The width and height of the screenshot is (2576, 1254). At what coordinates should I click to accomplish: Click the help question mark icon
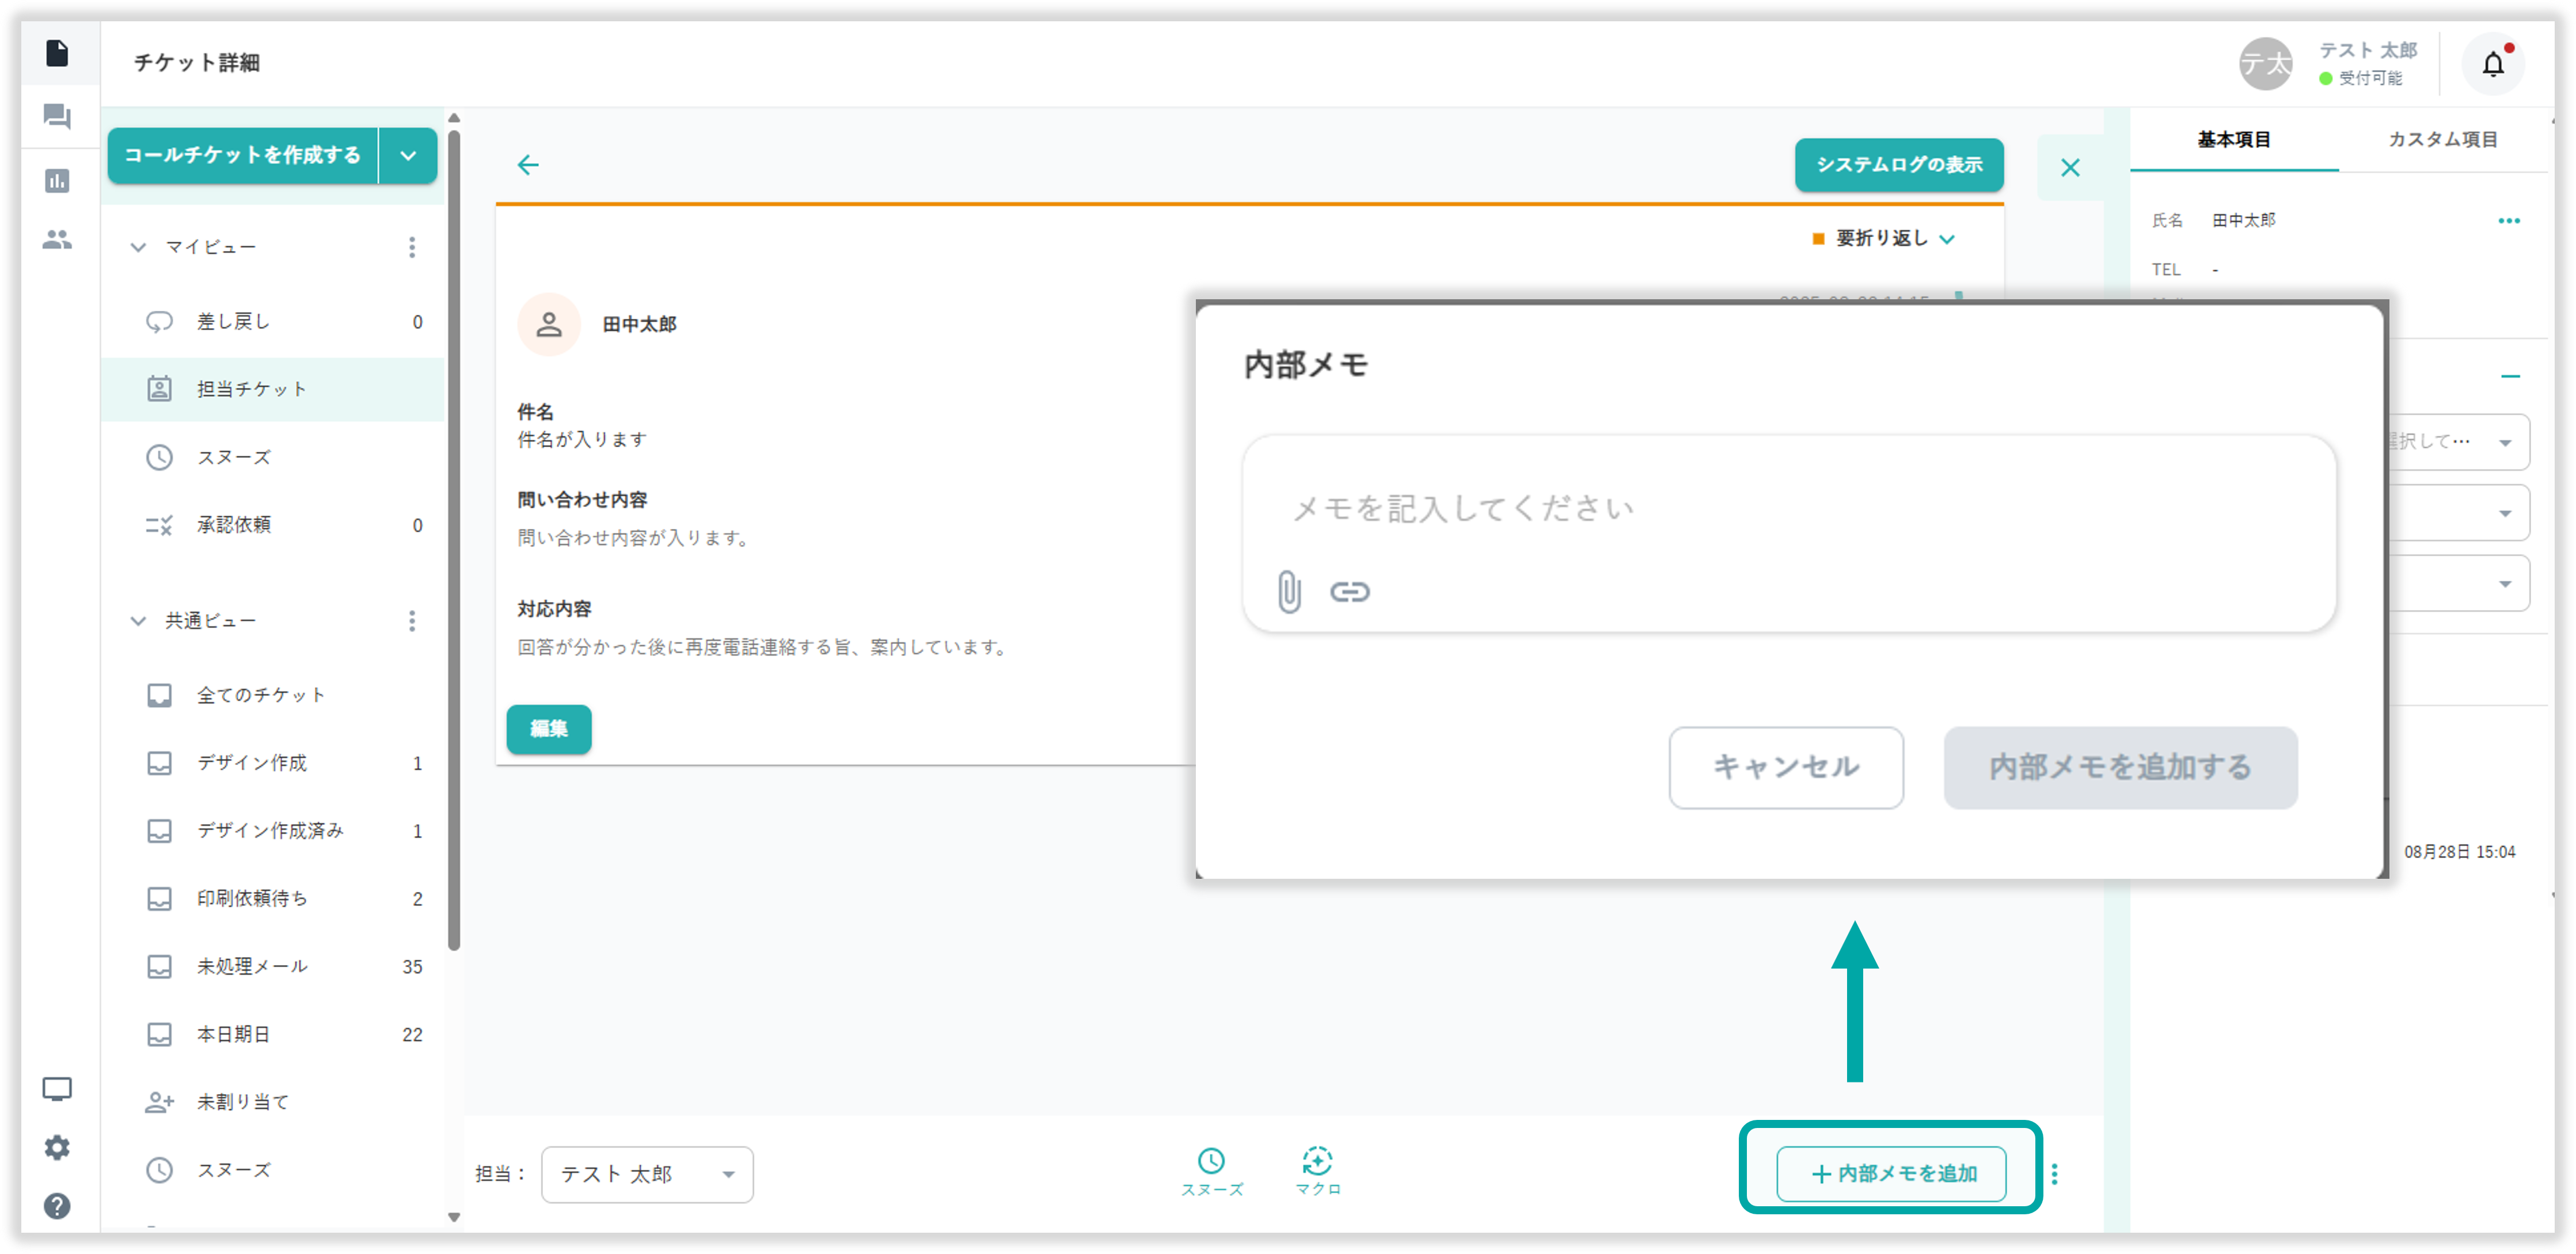click(x=57, y=1206)
